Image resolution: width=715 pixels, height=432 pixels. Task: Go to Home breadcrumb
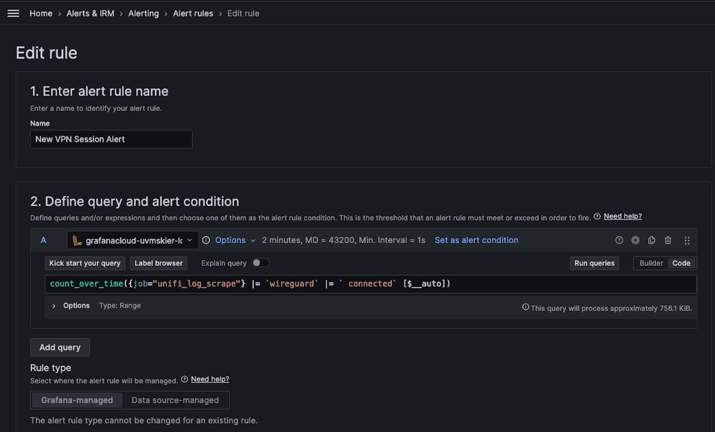(41, 13)
